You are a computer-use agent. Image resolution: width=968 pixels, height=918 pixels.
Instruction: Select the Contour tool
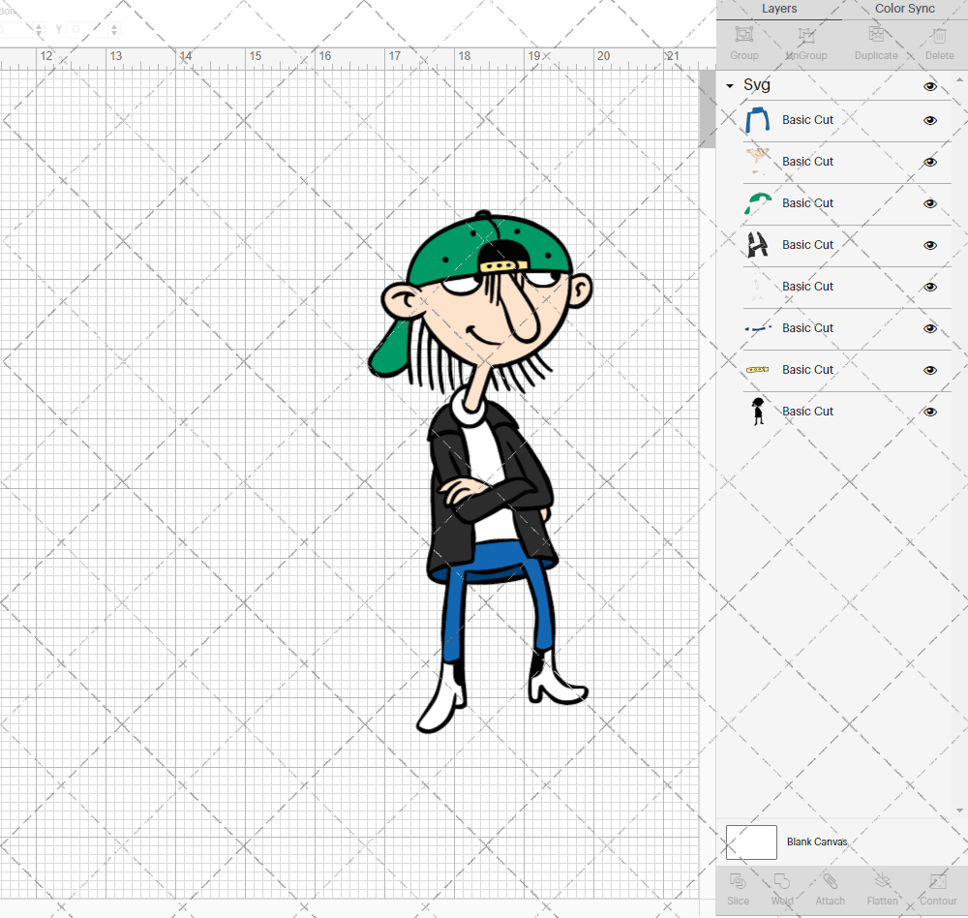[938, 881]
